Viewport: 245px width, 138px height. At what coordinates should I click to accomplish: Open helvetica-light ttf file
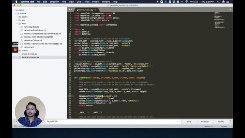38,37
